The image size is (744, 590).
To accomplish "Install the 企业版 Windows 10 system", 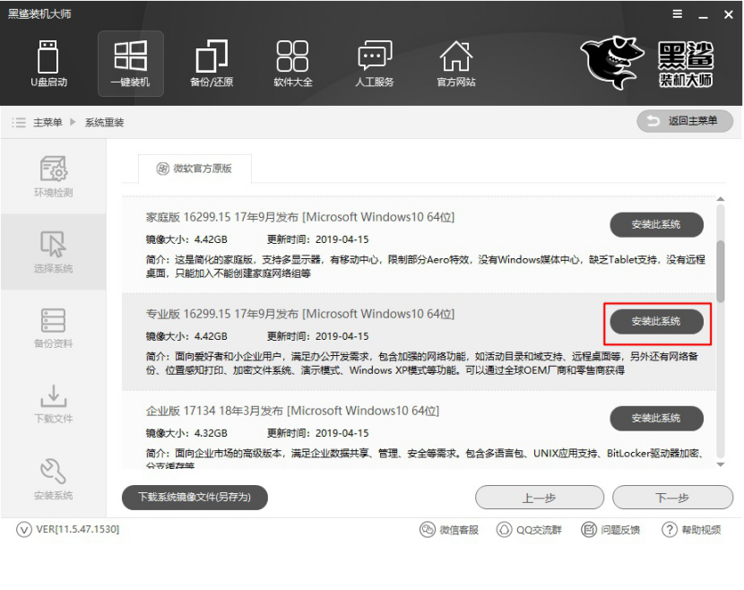I will 657,418.
